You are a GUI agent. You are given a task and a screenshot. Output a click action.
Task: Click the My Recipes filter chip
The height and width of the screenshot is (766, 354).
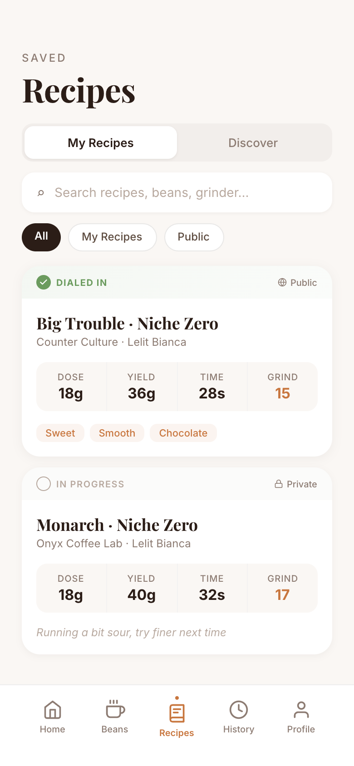(x=112, y=237)
